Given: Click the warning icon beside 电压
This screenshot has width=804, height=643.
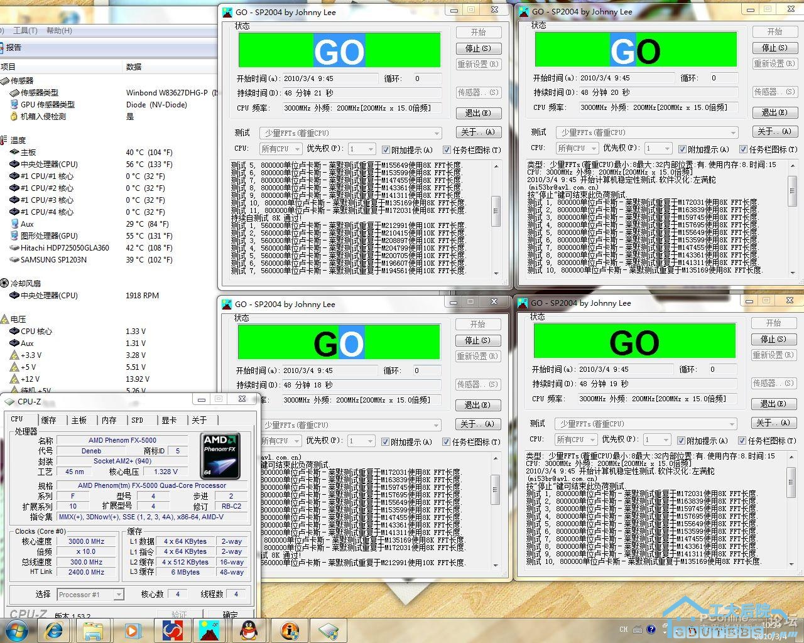Looking at the screenshot, I should (4, 319).
